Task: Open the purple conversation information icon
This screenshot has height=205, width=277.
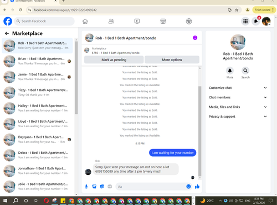Action: pos(195,38)
